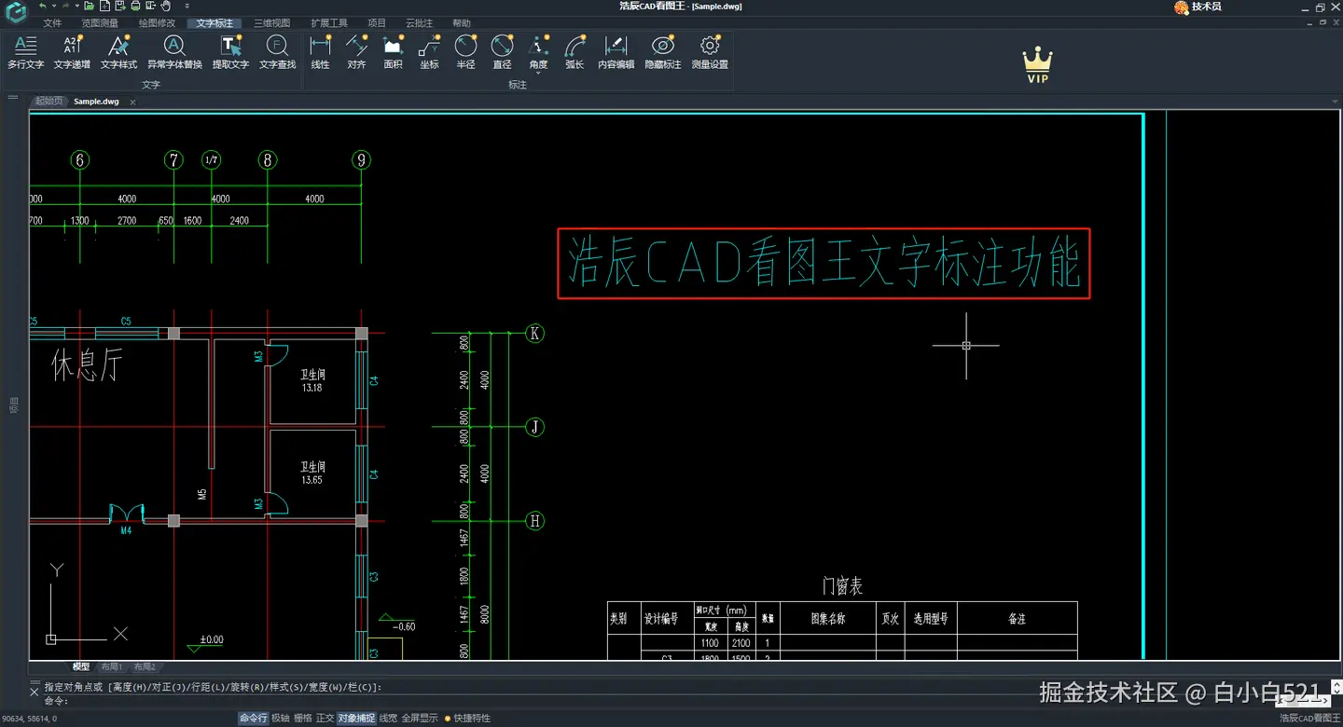The image size is (1343, 727).
Task: Click the gold VIP crown icon
Action: tap(1037, 65)
